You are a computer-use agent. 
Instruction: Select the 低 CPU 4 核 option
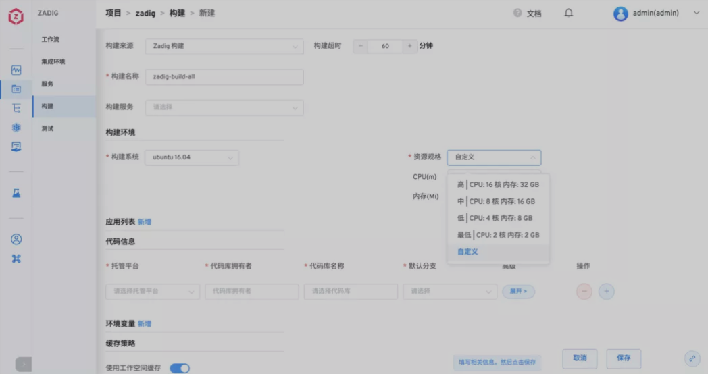[498, 218]
